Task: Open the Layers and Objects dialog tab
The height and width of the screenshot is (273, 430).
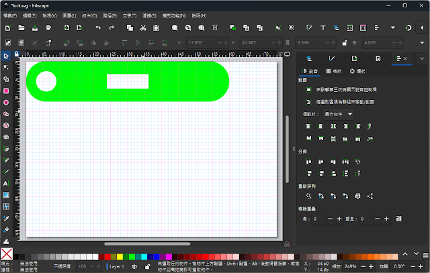Action: [x=309, y=58]
